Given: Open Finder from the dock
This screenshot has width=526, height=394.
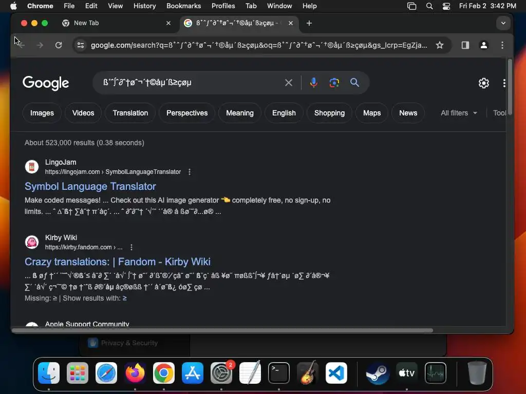Looking at the screenshot, I should tap(49, 373).
